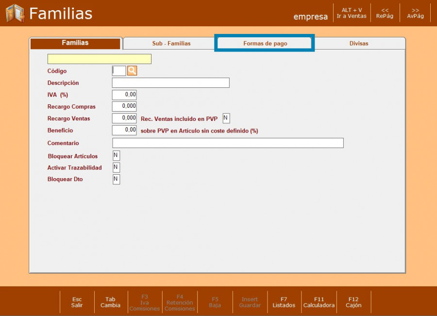Switch to the Sub - Familias tab
The width and height of the screenshot is (437, 316).
(171, 43)
